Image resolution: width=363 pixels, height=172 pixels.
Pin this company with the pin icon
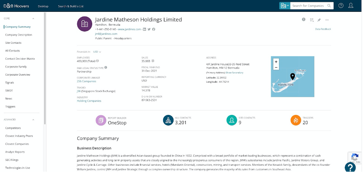click(319, 20)
